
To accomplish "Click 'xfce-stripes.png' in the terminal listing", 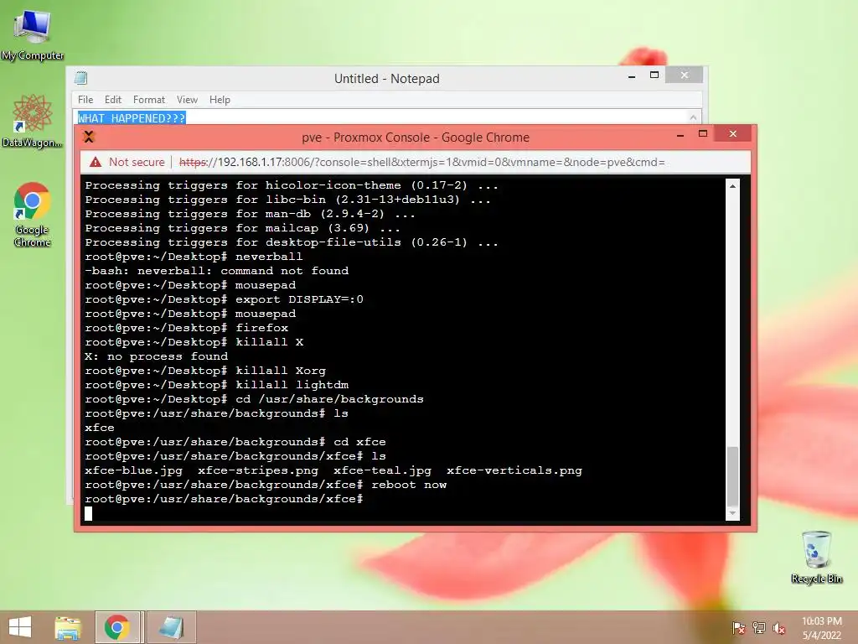I will click(x=258, y=470).
